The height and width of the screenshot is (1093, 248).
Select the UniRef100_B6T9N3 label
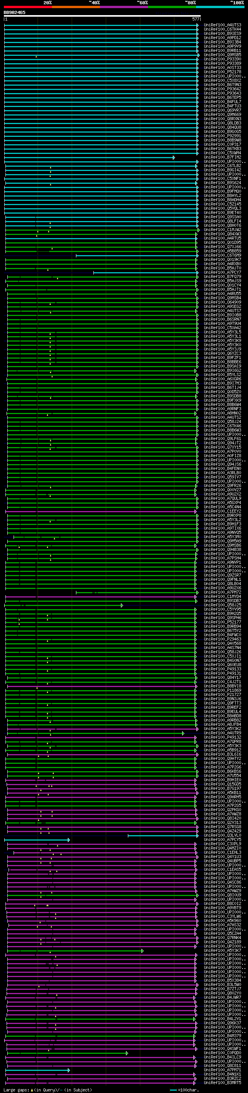(222, 85)
